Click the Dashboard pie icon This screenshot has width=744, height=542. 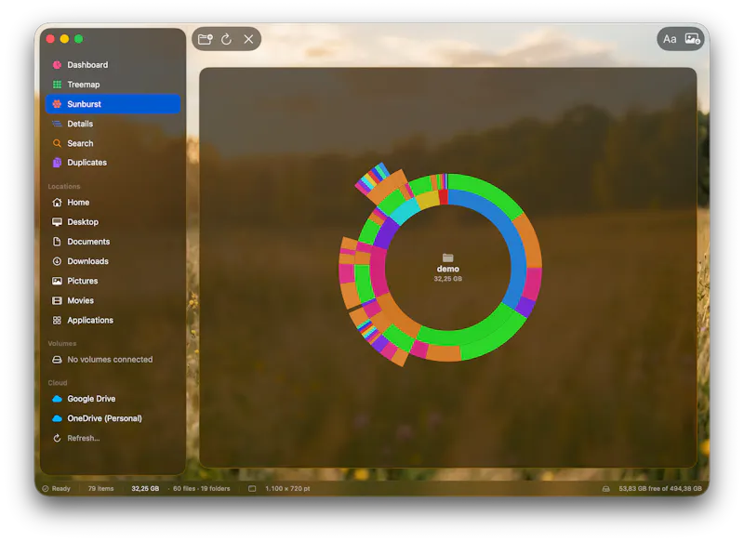tap(57, 64)
